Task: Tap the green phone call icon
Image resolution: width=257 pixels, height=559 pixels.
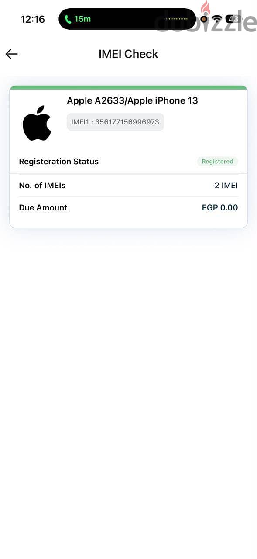Action: [68, 19]
